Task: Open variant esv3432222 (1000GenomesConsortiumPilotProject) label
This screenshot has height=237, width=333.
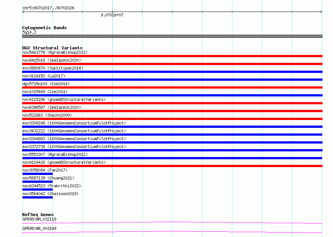Action: pyautogui.click(x=74, y=131)
